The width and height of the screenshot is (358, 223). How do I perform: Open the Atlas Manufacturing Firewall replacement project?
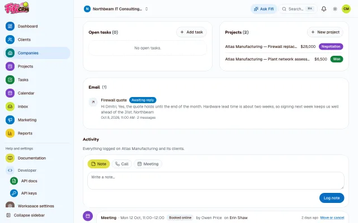(261, 46)
